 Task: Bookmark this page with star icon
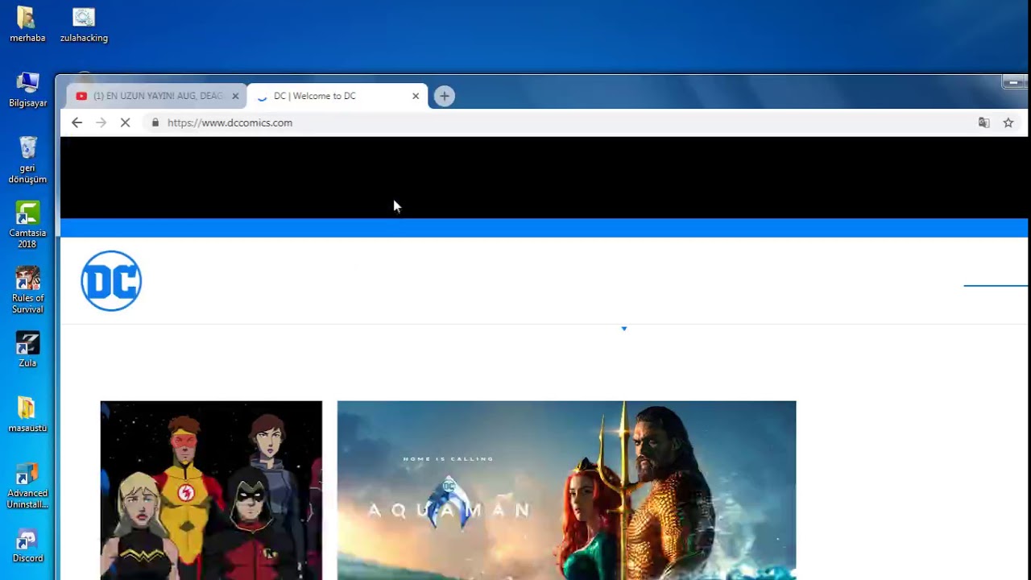coord(1008,122)
